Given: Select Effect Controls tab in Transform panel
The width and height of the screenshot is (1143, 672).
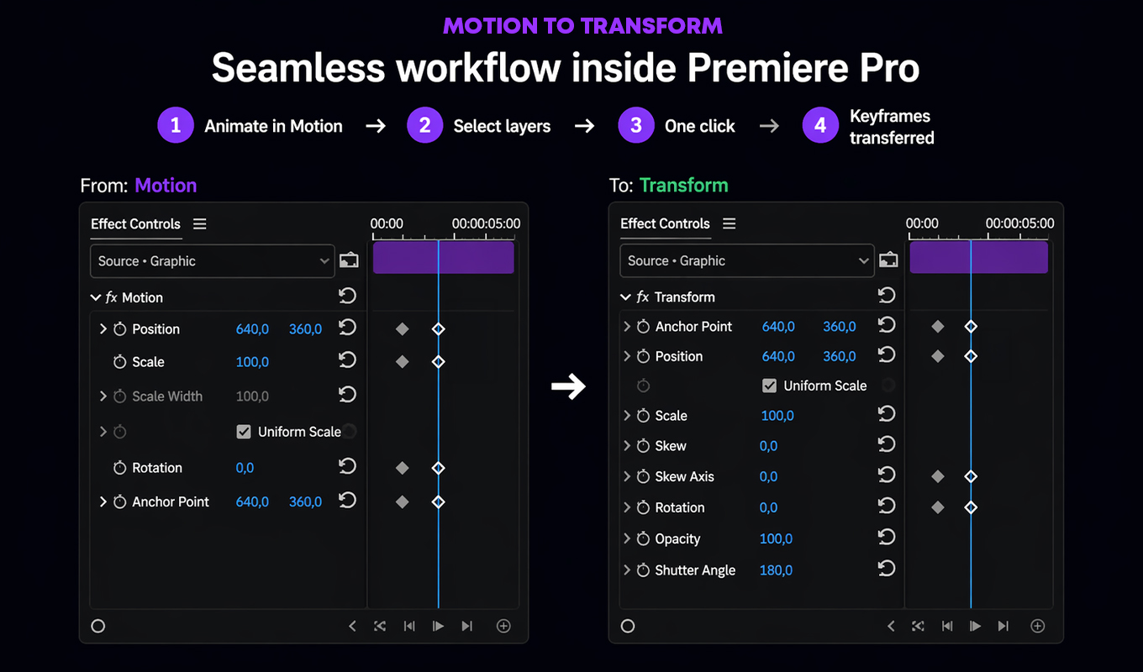Looking at the screenshot, I should point(665,223).
